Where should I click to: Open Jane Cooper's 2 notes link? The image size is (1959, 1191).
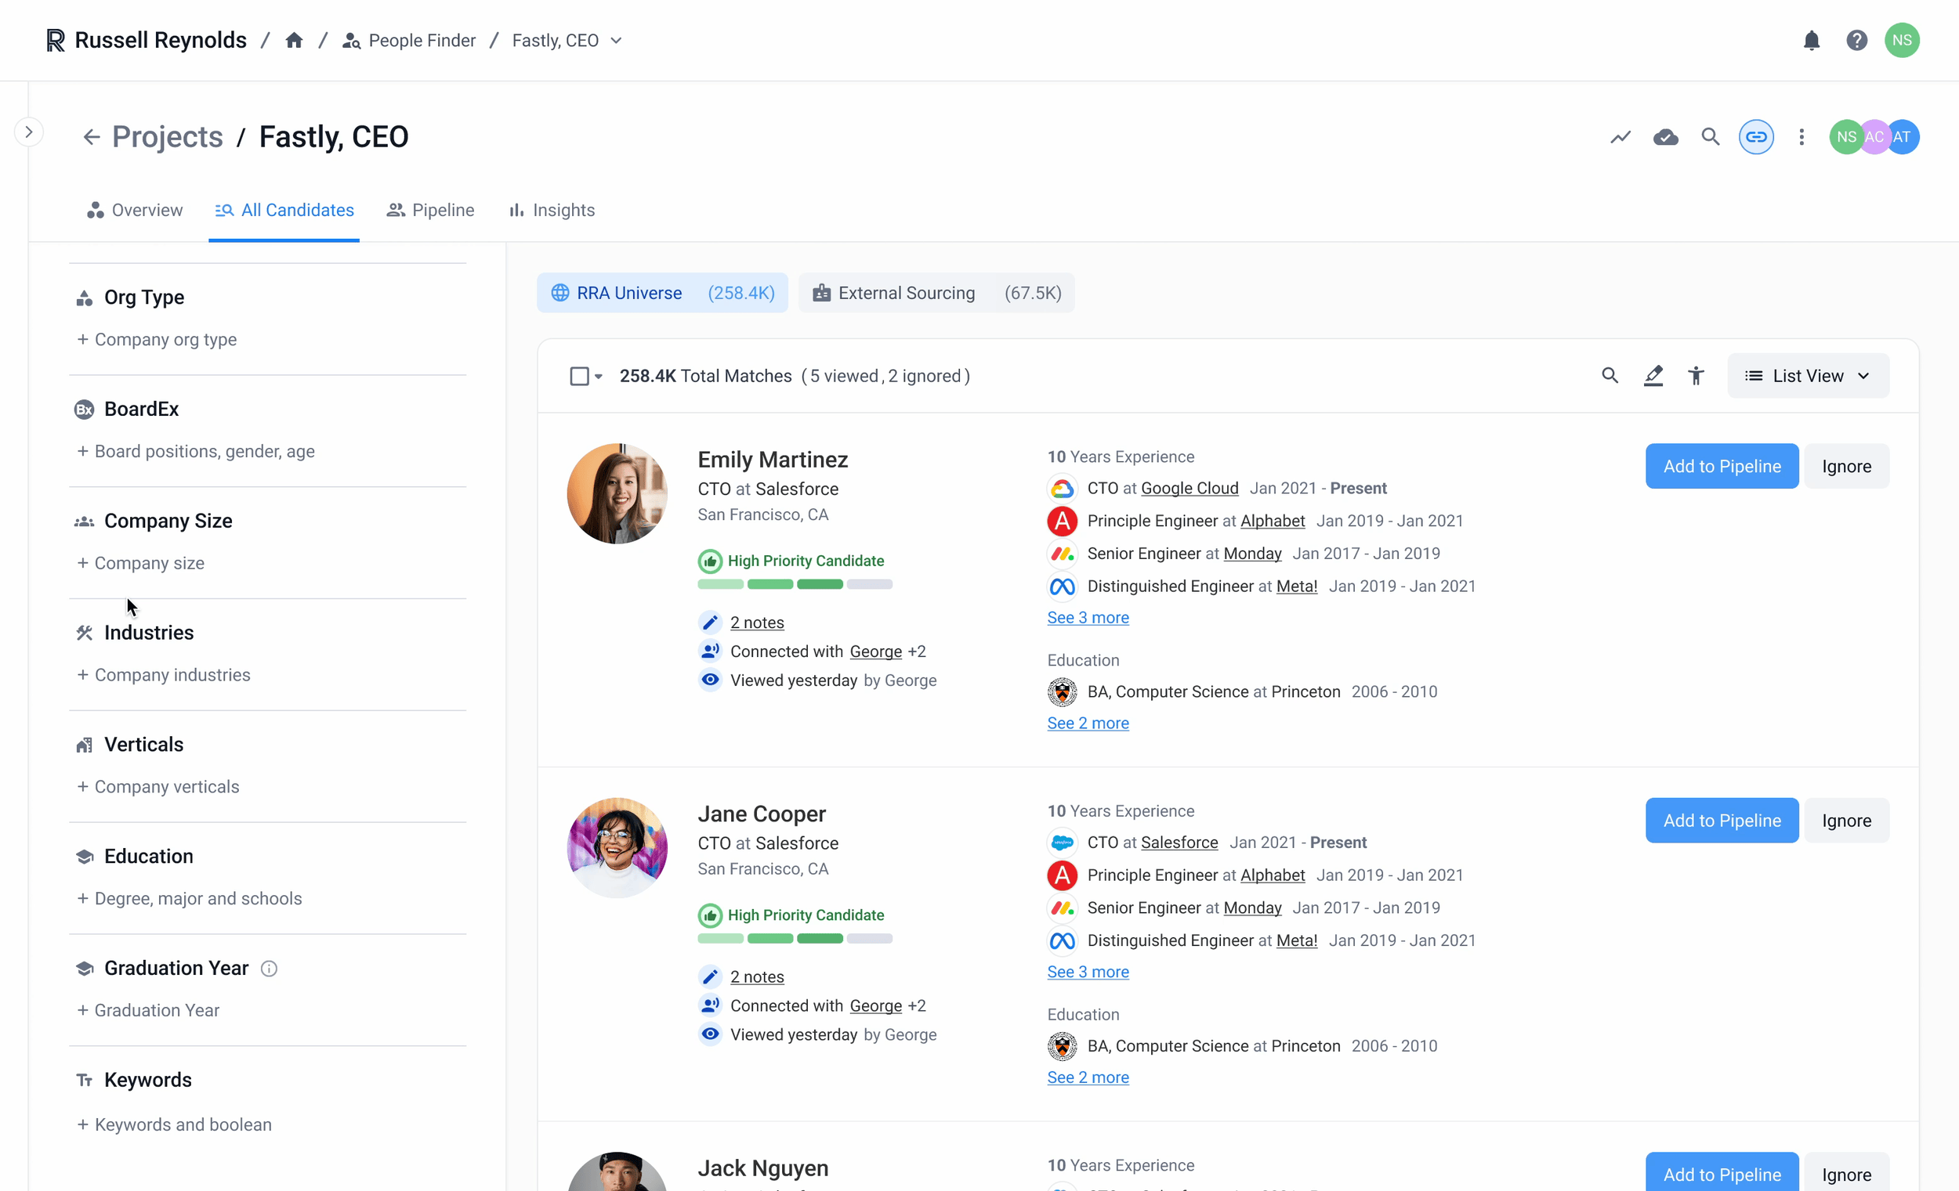click(x=757, y=976)
